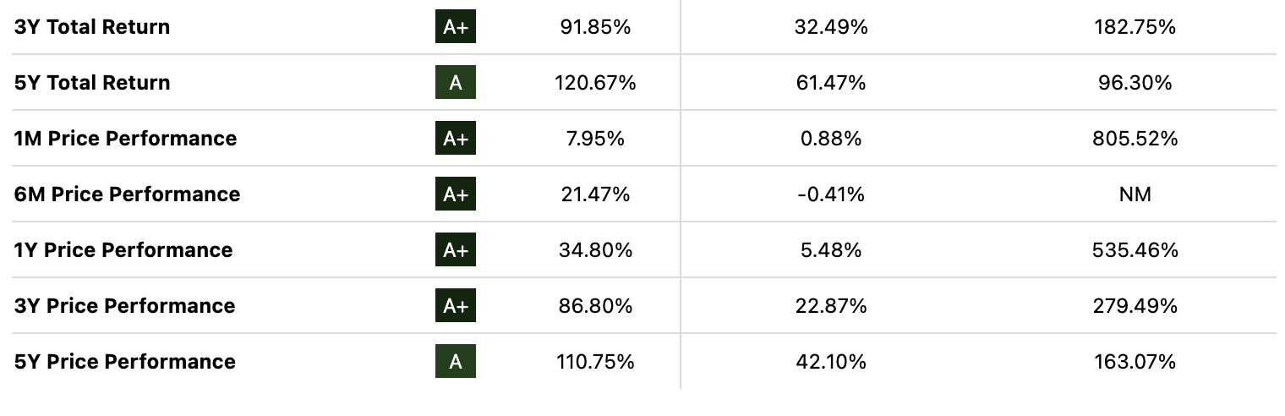The image size is (1285, 416).
Task: Click the 3Y Price Performance label
Action: click(124, 306)
